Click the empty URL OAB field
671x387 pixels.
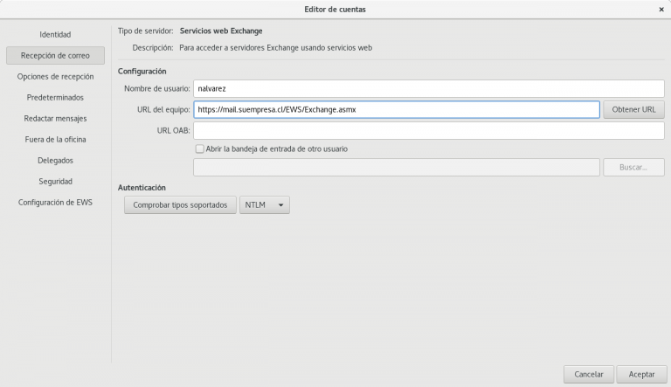(x=429, y=130)
